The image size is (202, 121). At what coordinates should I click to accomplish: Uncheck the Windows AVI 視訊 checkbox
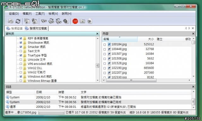(21, 76)
